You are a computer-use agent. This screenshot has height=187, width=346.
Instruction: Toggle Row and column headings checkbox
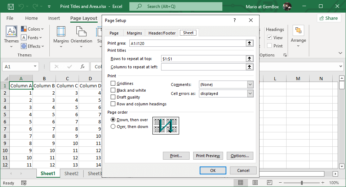[x=113, y=104]
